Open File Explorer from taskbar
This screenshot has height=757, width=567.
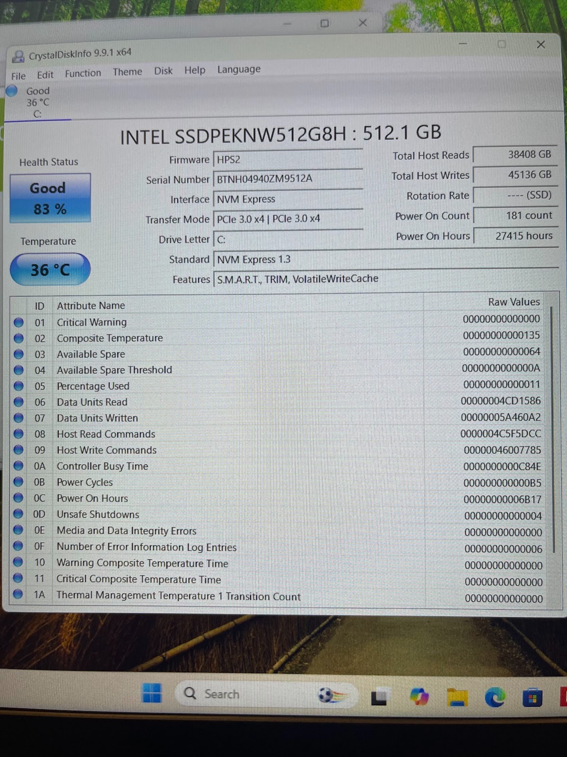coord(457,697)
